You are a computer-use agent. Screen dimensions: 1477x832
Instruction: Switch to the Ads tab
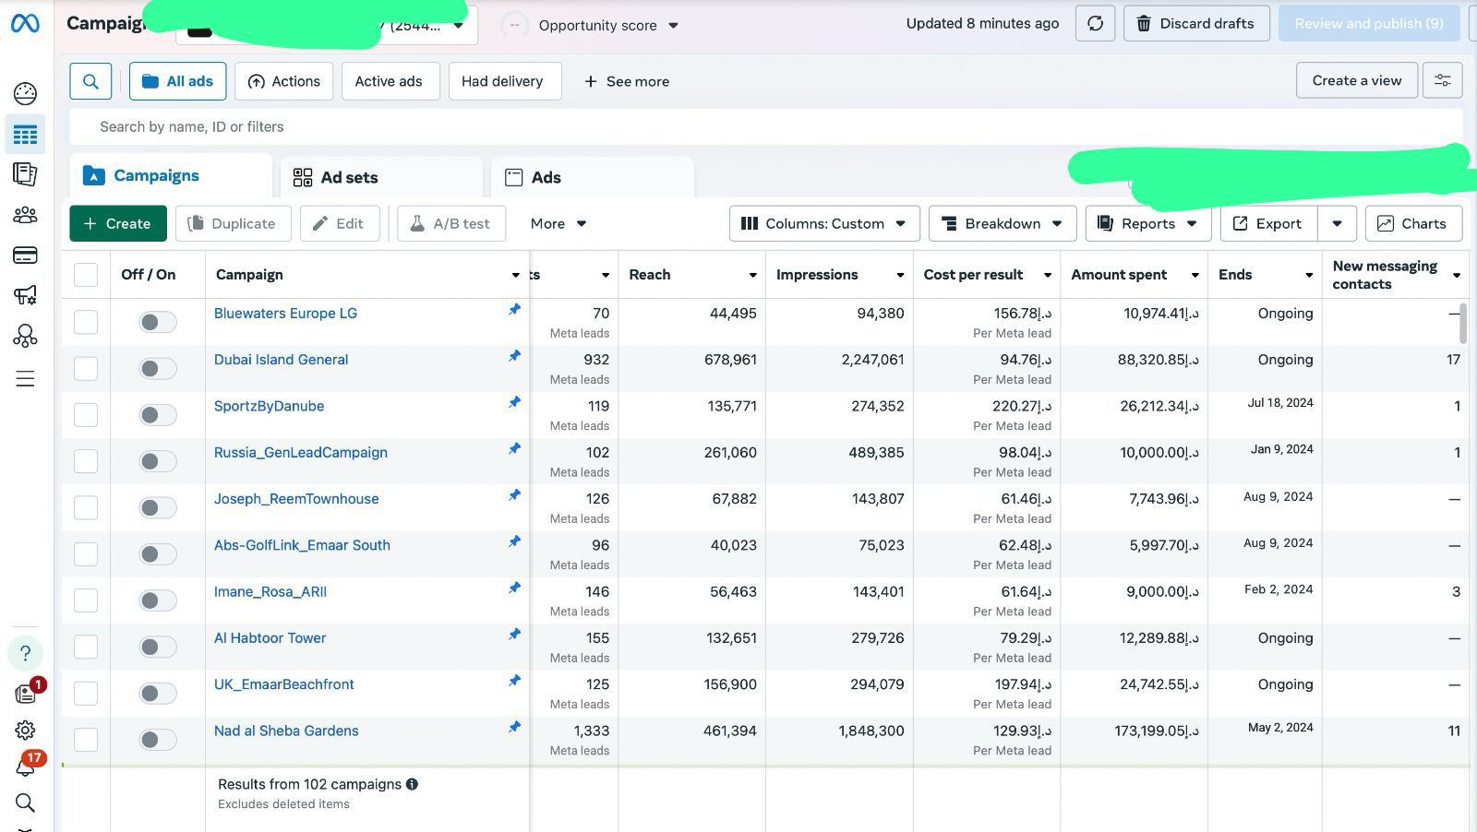(593, 177)
